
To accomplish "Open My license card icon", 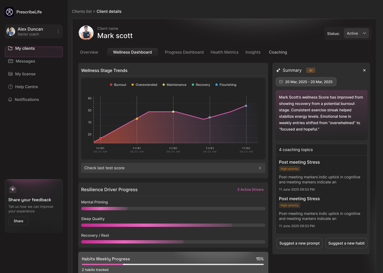I will (x=10, y=74).
